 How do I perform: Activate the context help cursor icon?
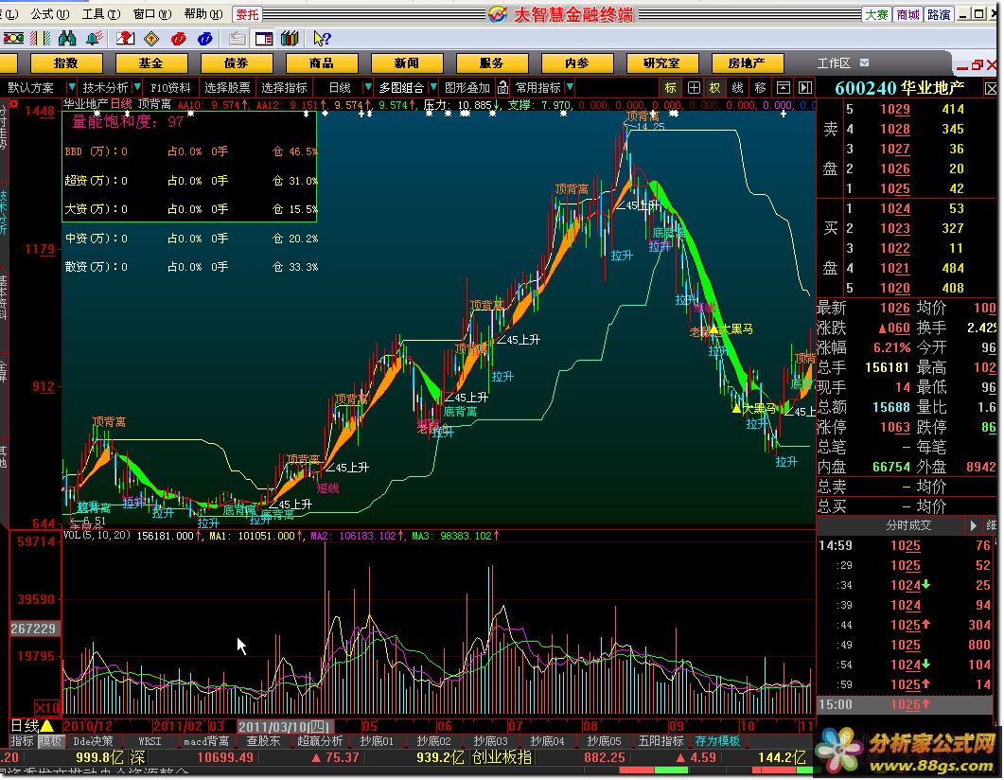pyautogui.click(x=322, y=39)
